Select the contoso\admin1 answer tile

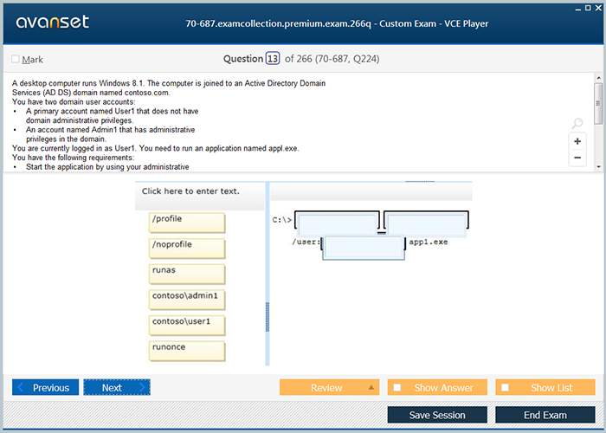(x=187, y=300)
